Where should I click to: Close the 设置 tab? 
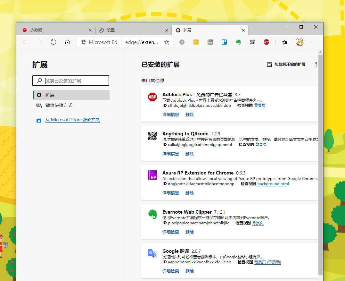pyautogui.click(x=167, y=30)
